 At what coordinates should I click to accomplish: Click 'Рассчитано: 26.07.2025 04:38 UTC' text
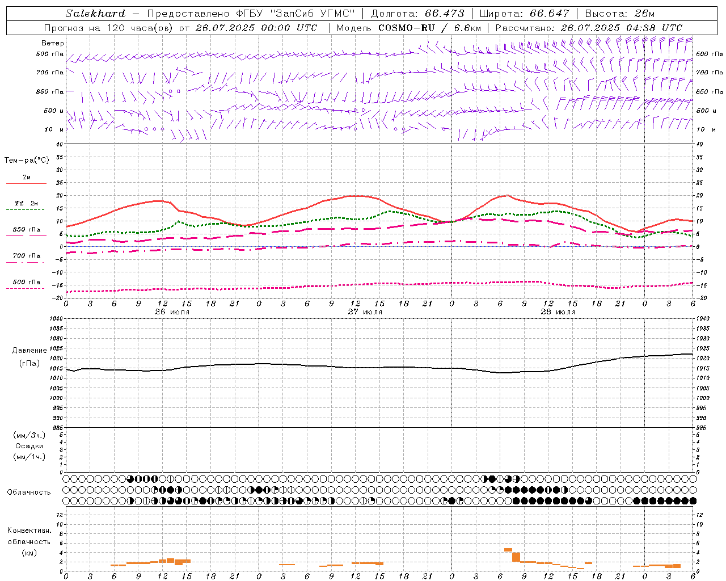pyautogui.click(x=589, y=28)
